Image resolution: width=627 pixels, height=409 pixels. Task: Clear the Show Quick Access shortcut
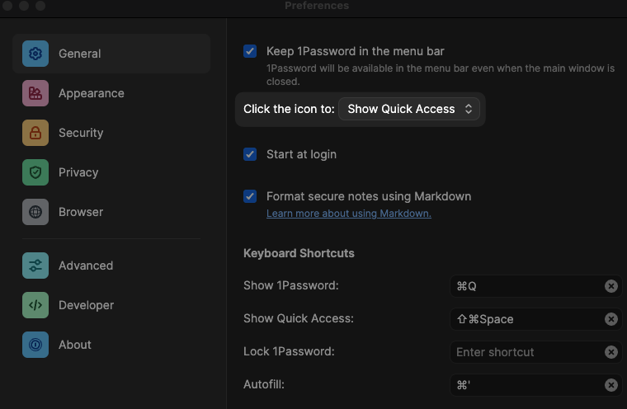610,319
